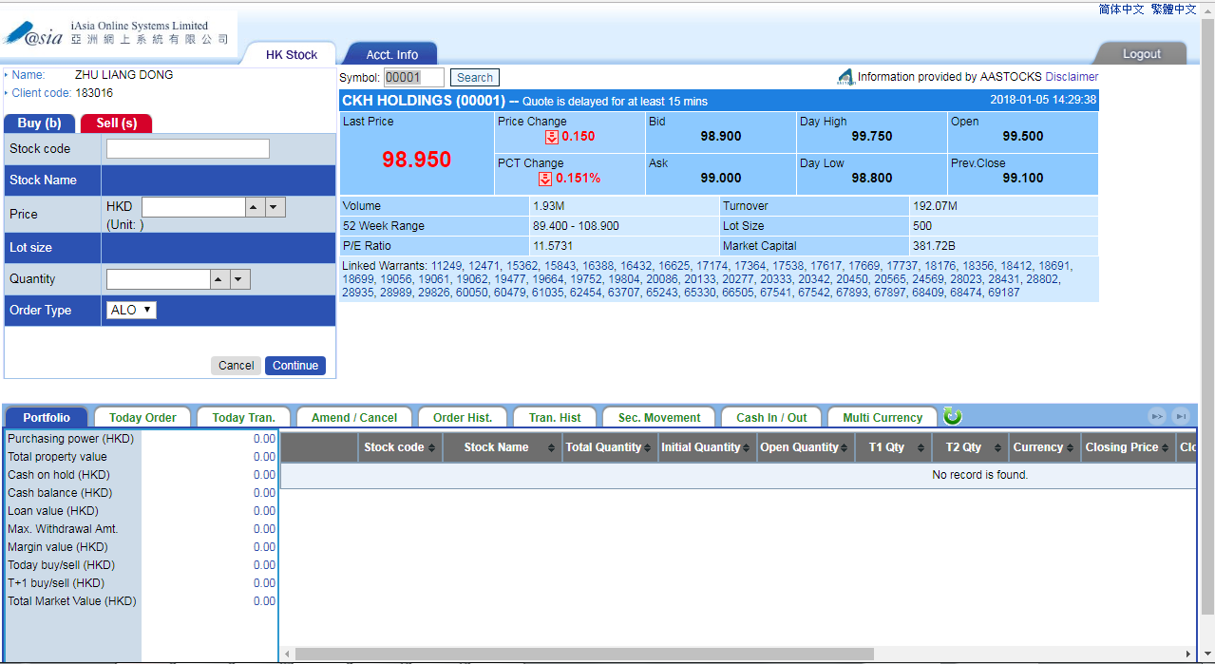Click the table scrollbar left arrow
This screenshot has height=664, width=1215.
[x=287, y=654]
